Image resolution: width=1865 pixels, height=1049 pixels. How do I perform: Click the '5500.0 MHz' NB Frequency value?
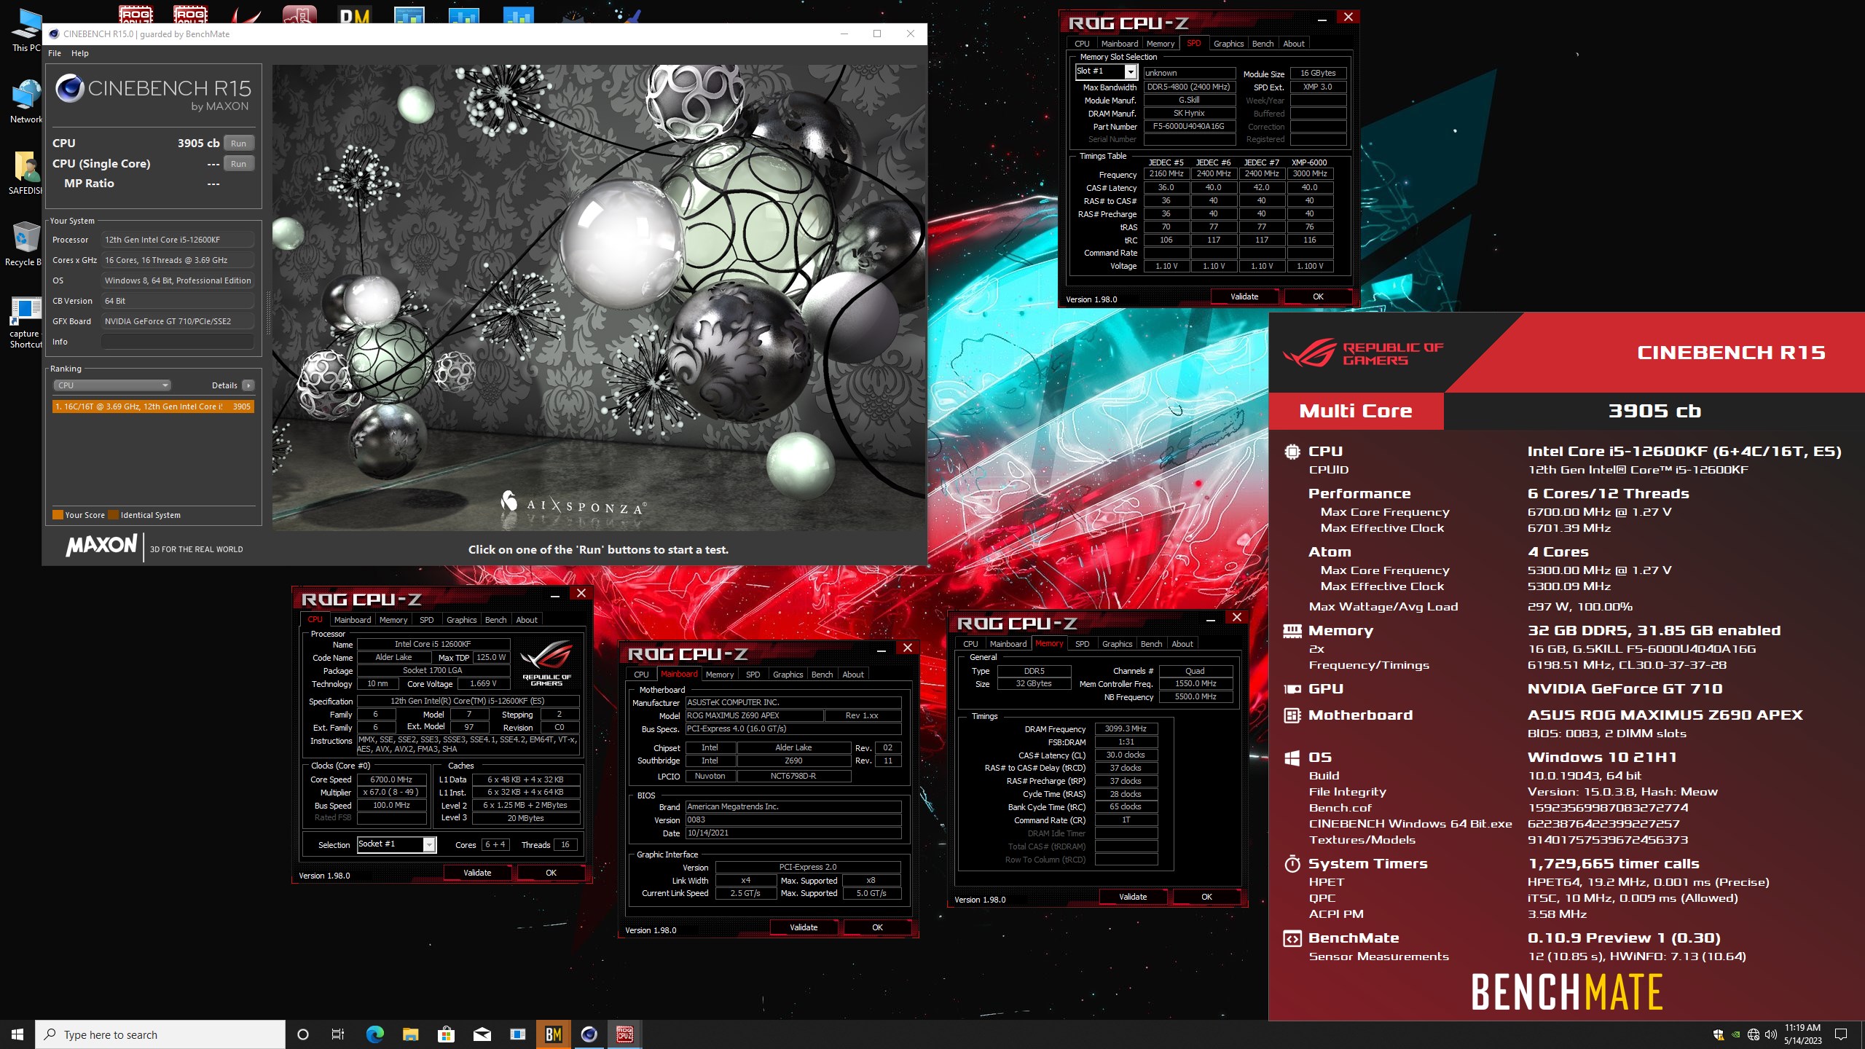[1195, 697]
